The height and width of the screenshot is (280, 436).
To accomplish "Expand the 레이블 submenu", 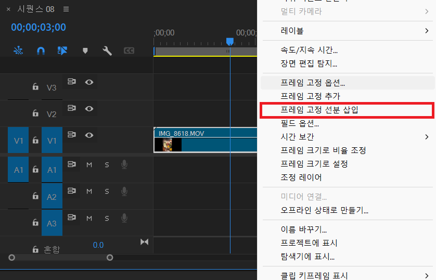I will 348,31.
